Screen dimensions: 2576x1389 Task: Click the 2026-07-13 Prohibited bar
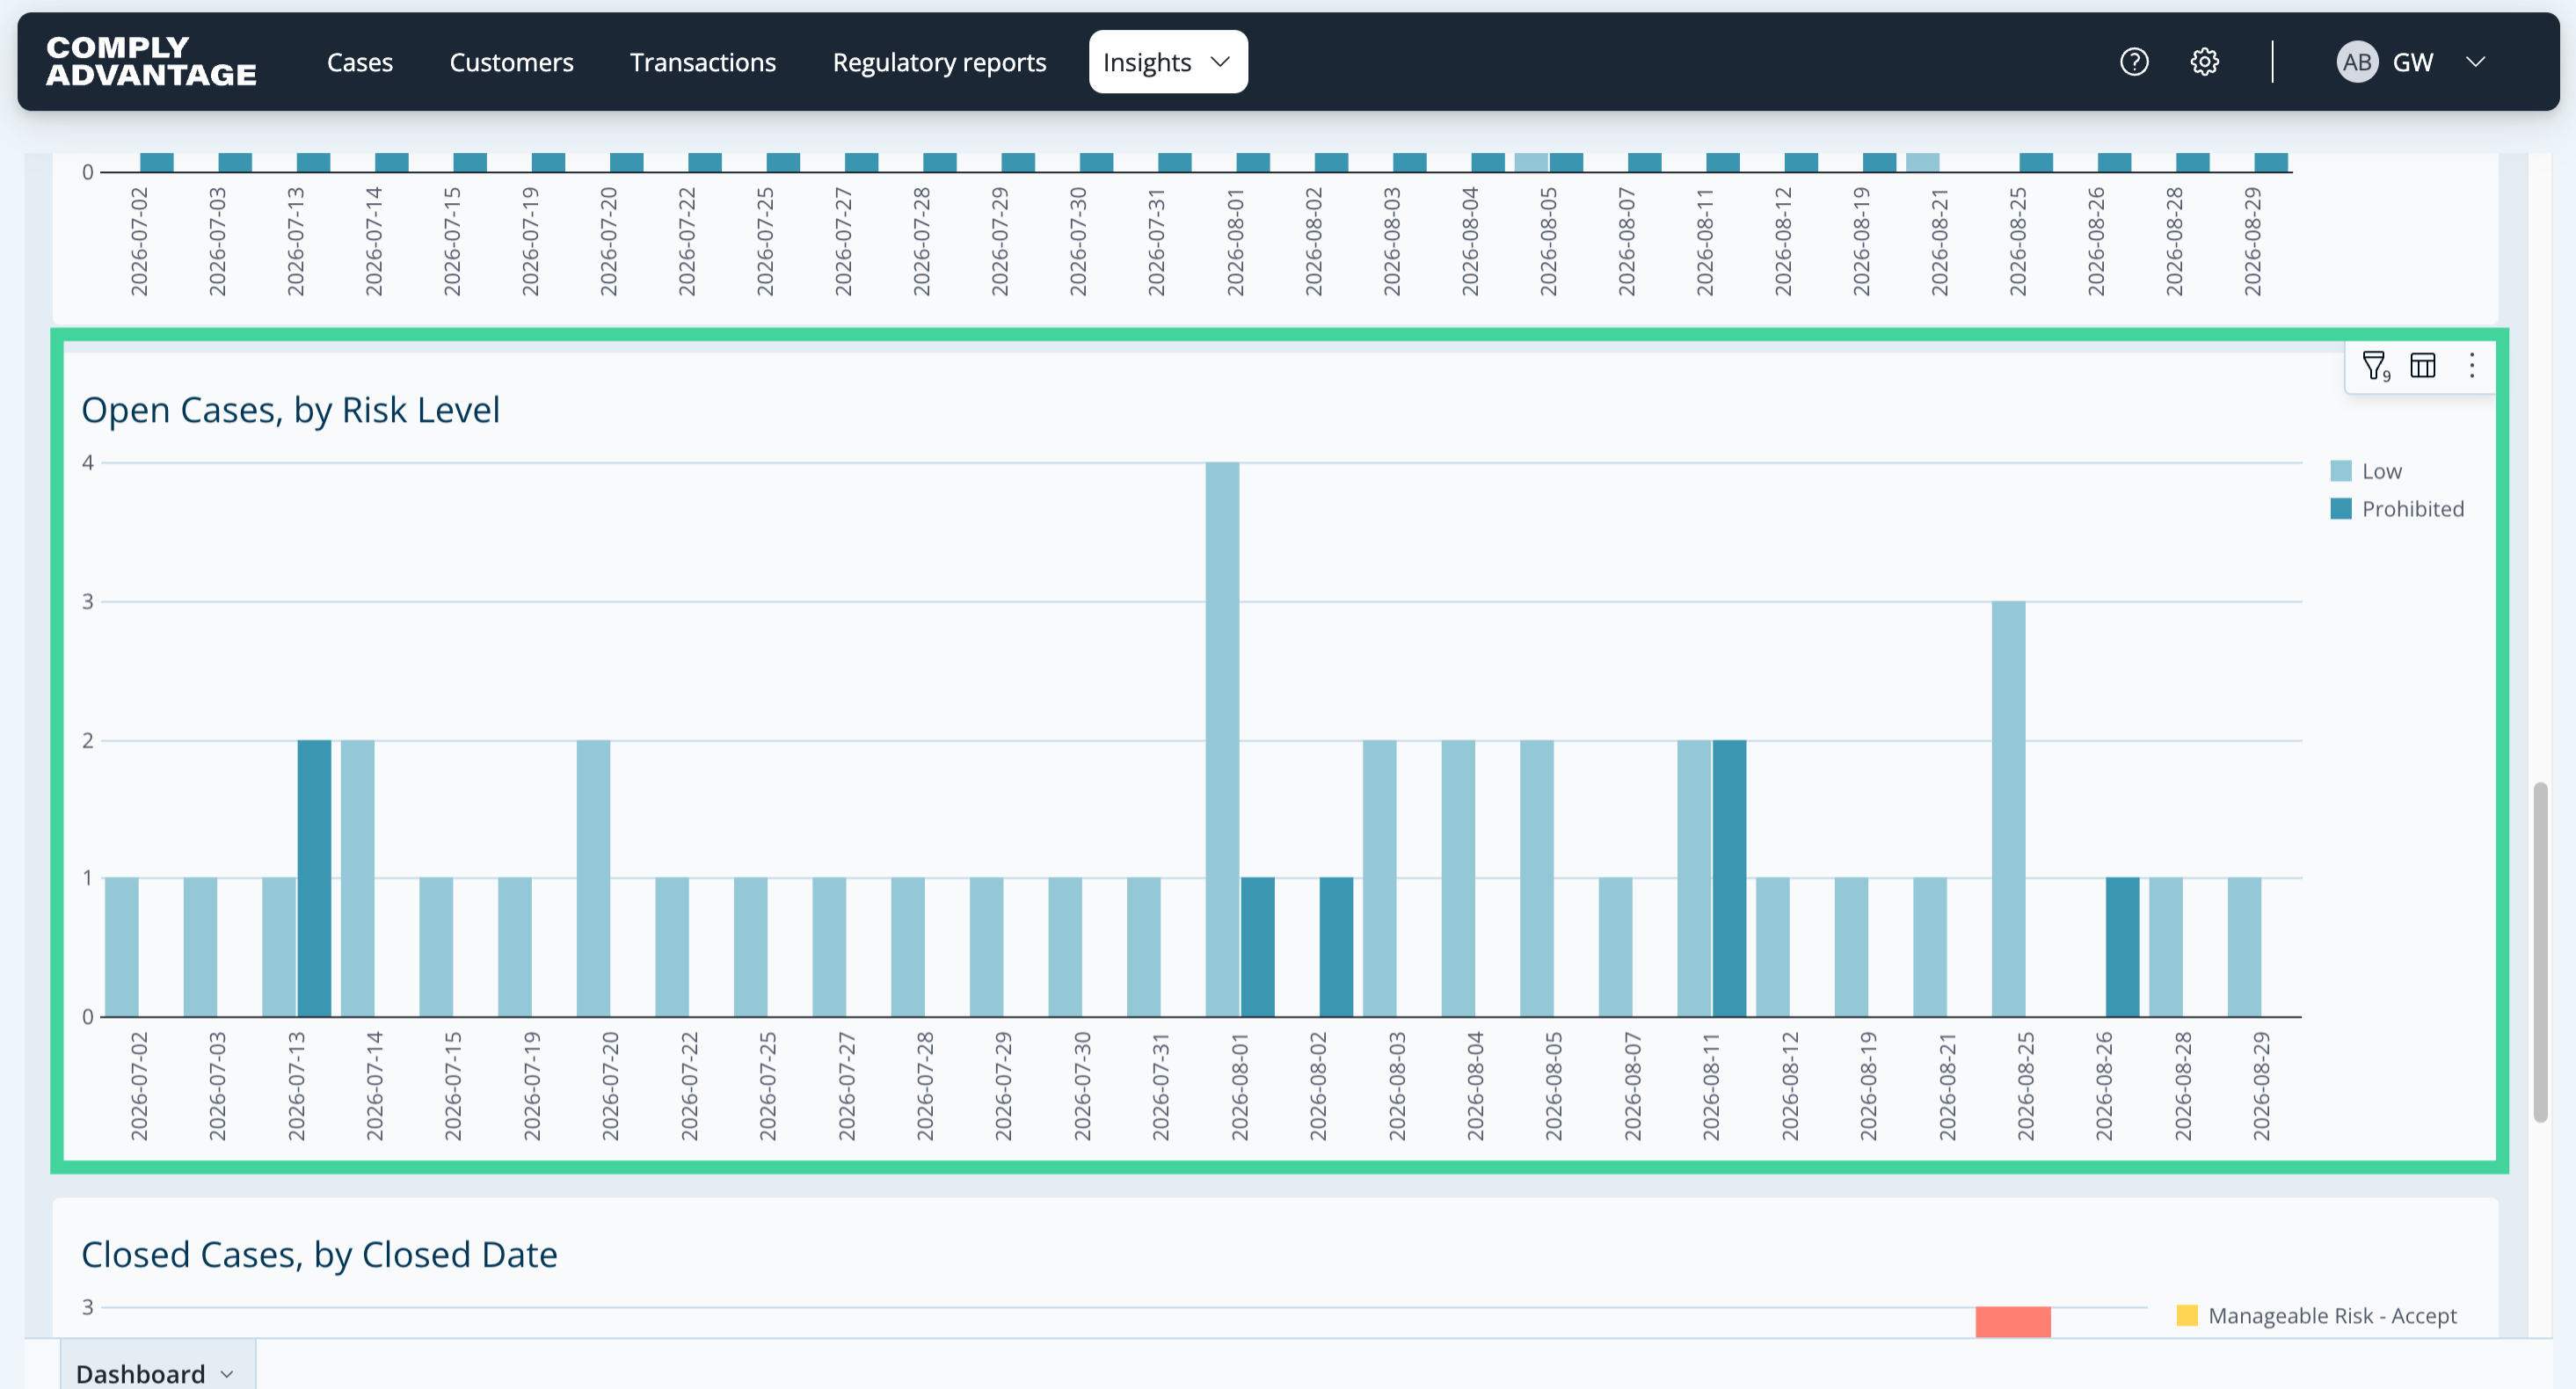coord(314,878)
